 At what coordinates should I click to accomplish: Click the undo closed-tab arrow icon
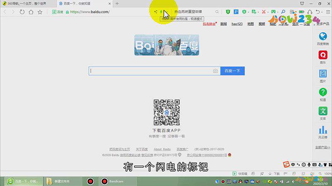point(317,12)
